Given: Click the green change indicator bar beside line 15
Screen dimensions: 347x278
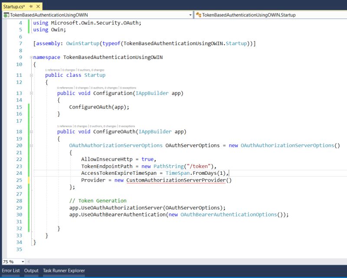Looking at the screenshot, I should [29, 107].
